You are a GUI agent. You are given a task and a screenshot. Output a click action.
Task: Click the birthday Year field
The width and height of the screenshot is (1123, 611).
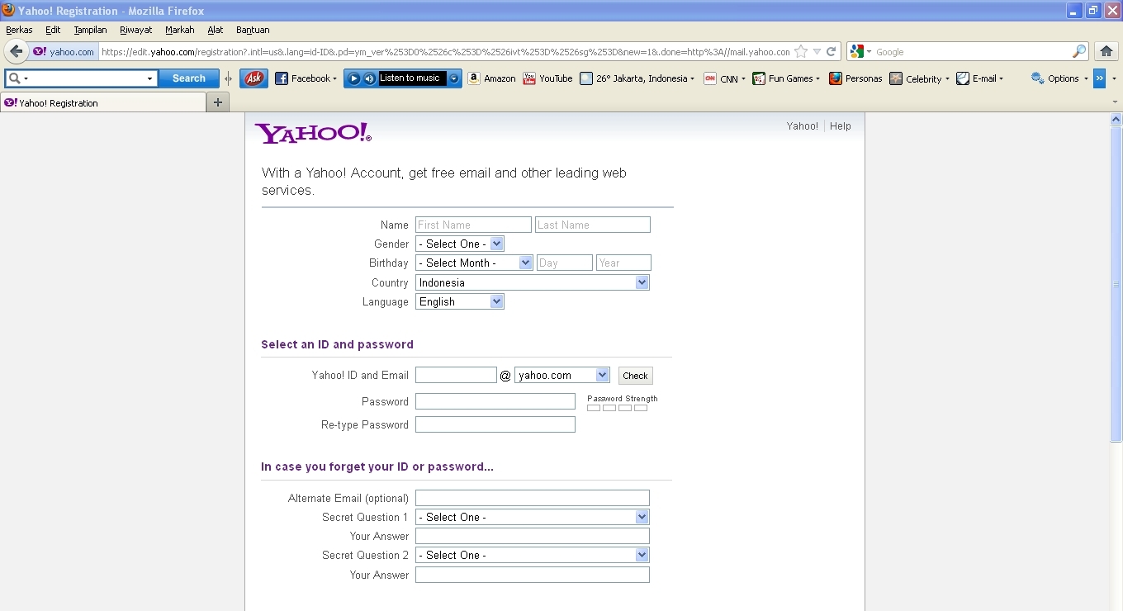[x=623, y=263]
